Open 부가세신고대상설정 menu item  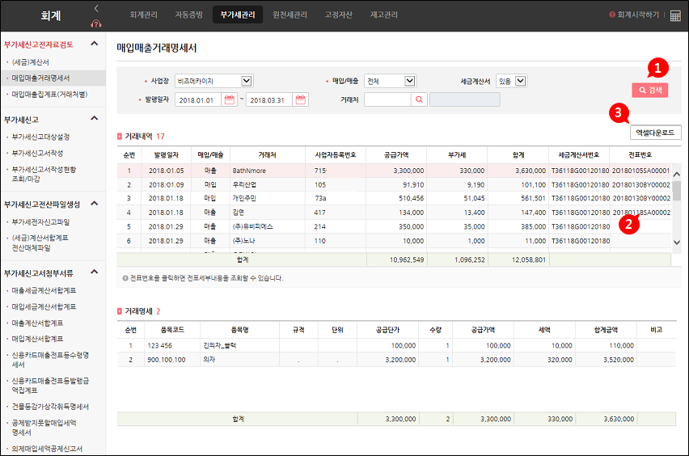tap(41, 137)
